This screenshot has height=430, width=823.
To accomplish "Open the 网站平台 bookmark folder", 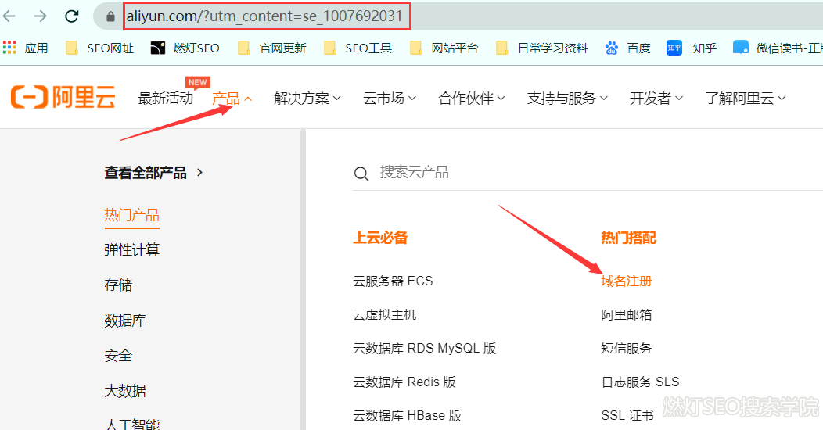I will tap(444, 48).
